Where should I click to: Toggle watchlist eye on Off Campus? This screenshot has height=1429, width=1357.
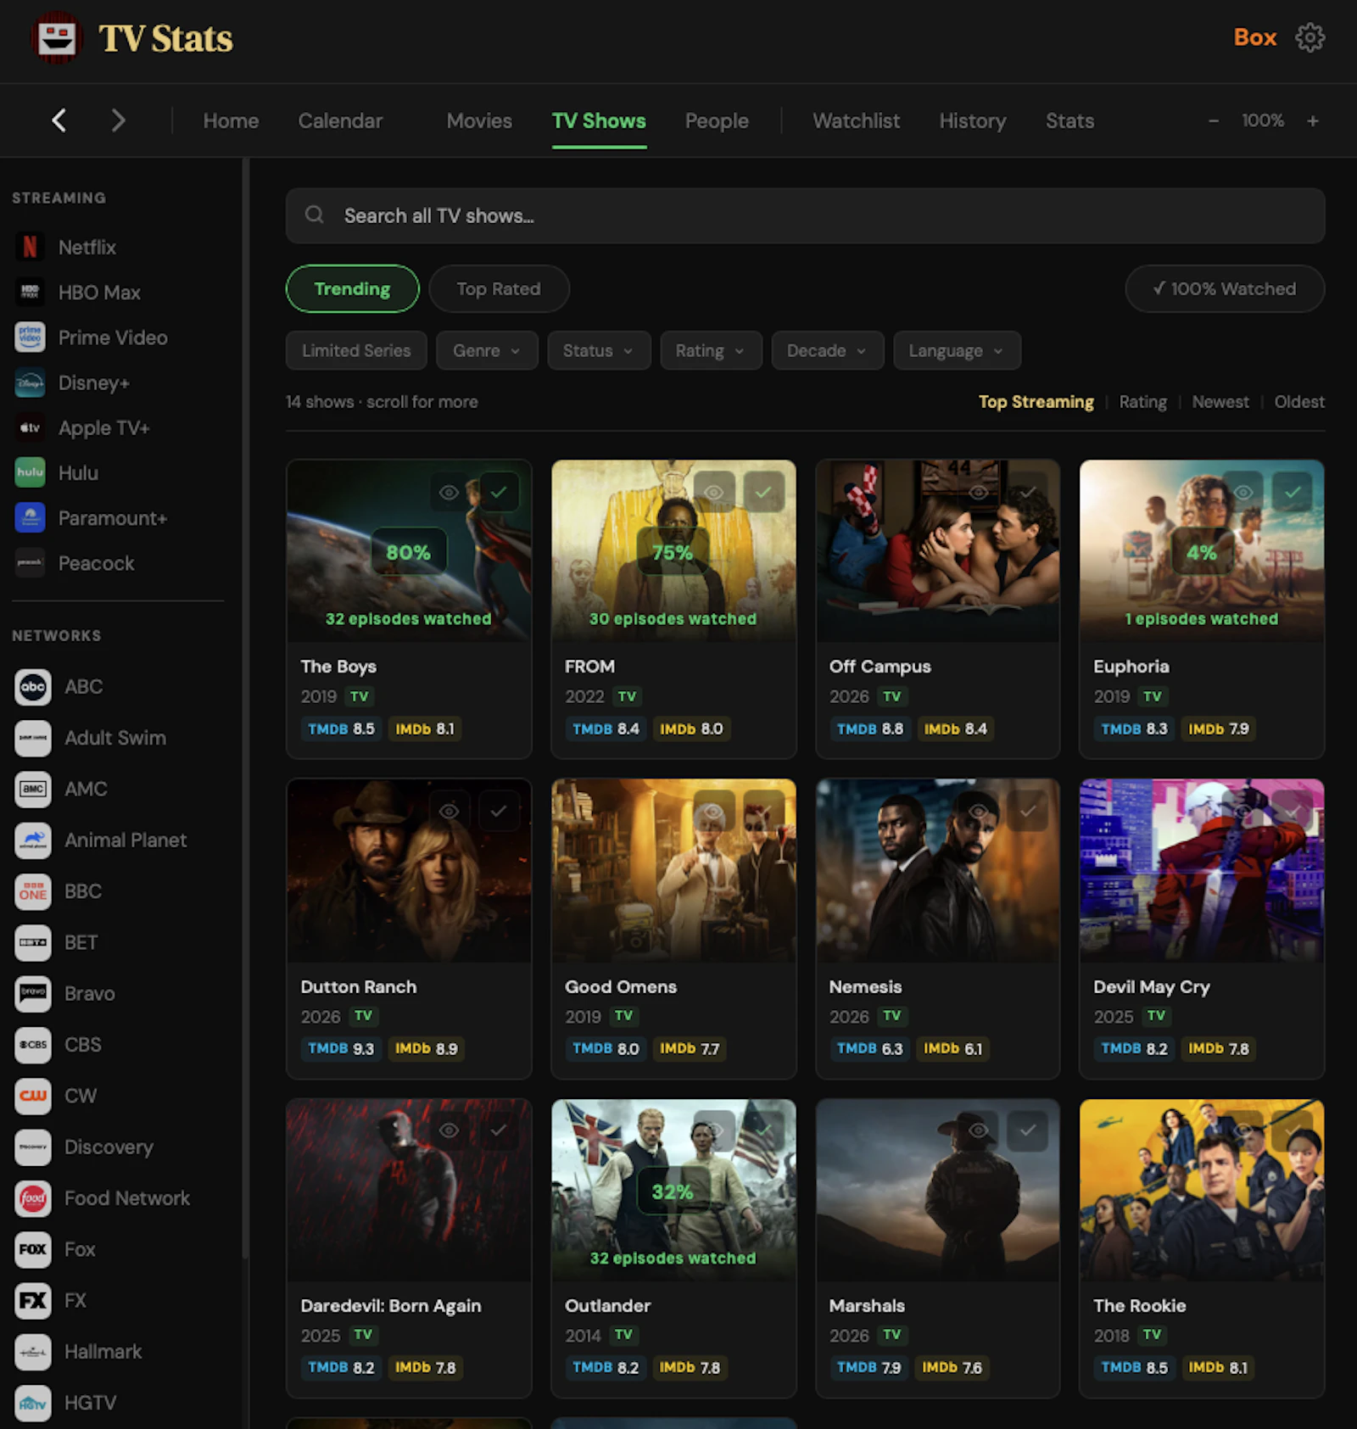click(x=978, y=492)
